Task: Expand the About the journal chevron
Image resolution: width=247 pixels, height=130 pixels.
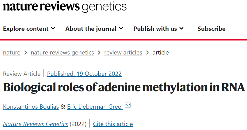Action: pyautogui.click(x=121, y=29)
